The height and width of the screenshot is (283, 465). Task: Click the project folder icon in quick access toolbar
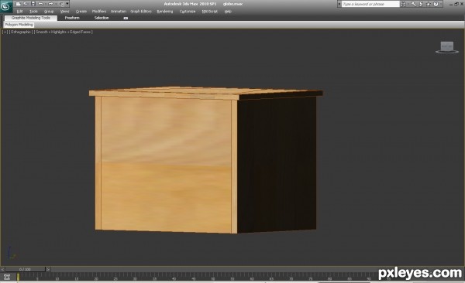(x=61, y=4)
